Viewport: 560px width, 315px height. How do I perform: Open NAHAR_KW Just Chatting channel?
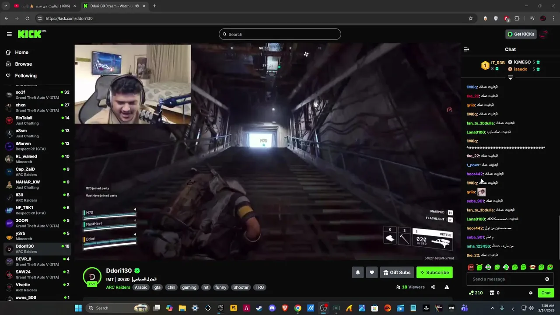pyautogui.click(x=37, y=184)
